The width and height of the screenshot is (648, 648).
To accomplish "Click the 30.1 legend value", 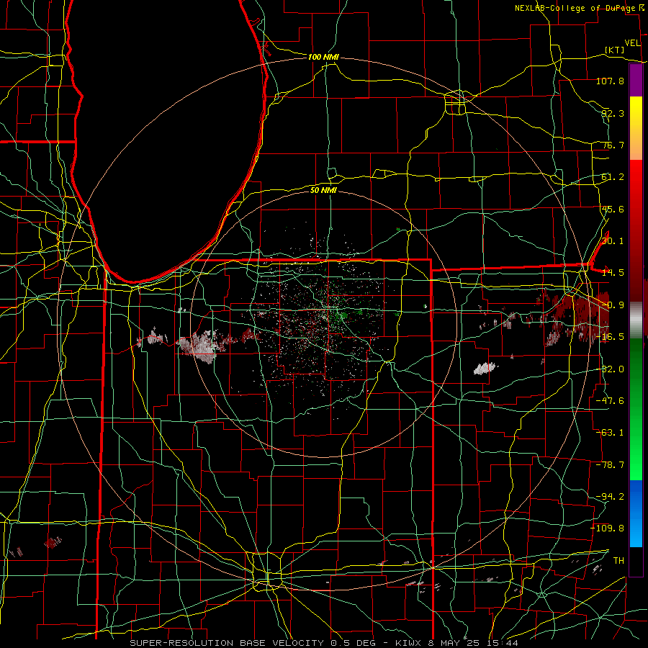I will pos(613,241).
